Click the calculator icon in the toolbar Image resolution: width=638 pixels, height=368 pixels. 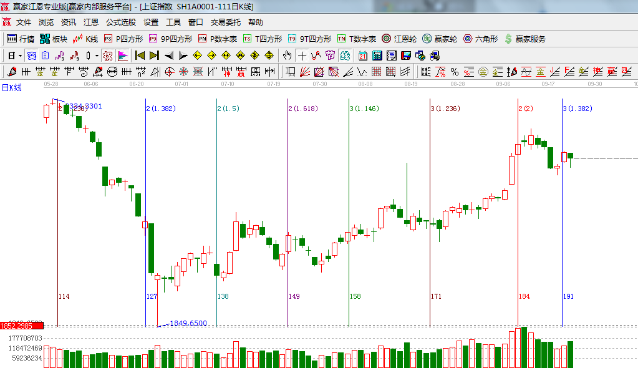377,56
